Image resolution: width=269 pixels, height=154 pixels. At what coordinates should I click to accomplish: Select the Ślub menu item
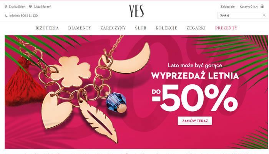click(141, 28)
